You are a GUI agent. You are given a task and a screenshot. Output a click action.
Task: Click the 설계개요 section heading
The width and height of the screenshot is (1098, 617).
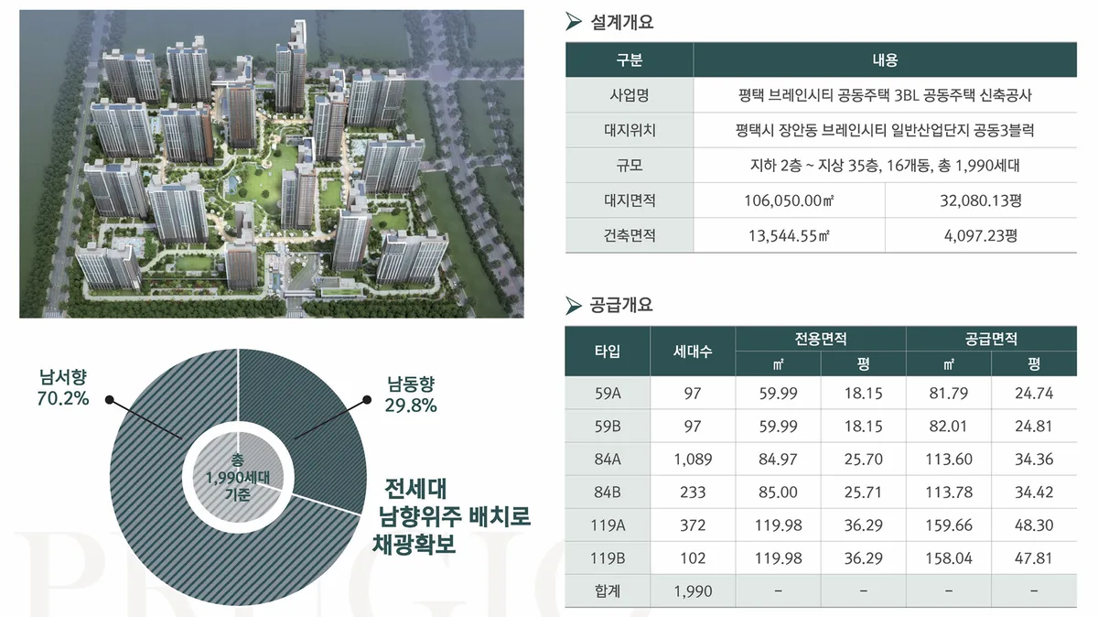click(622, 23)
